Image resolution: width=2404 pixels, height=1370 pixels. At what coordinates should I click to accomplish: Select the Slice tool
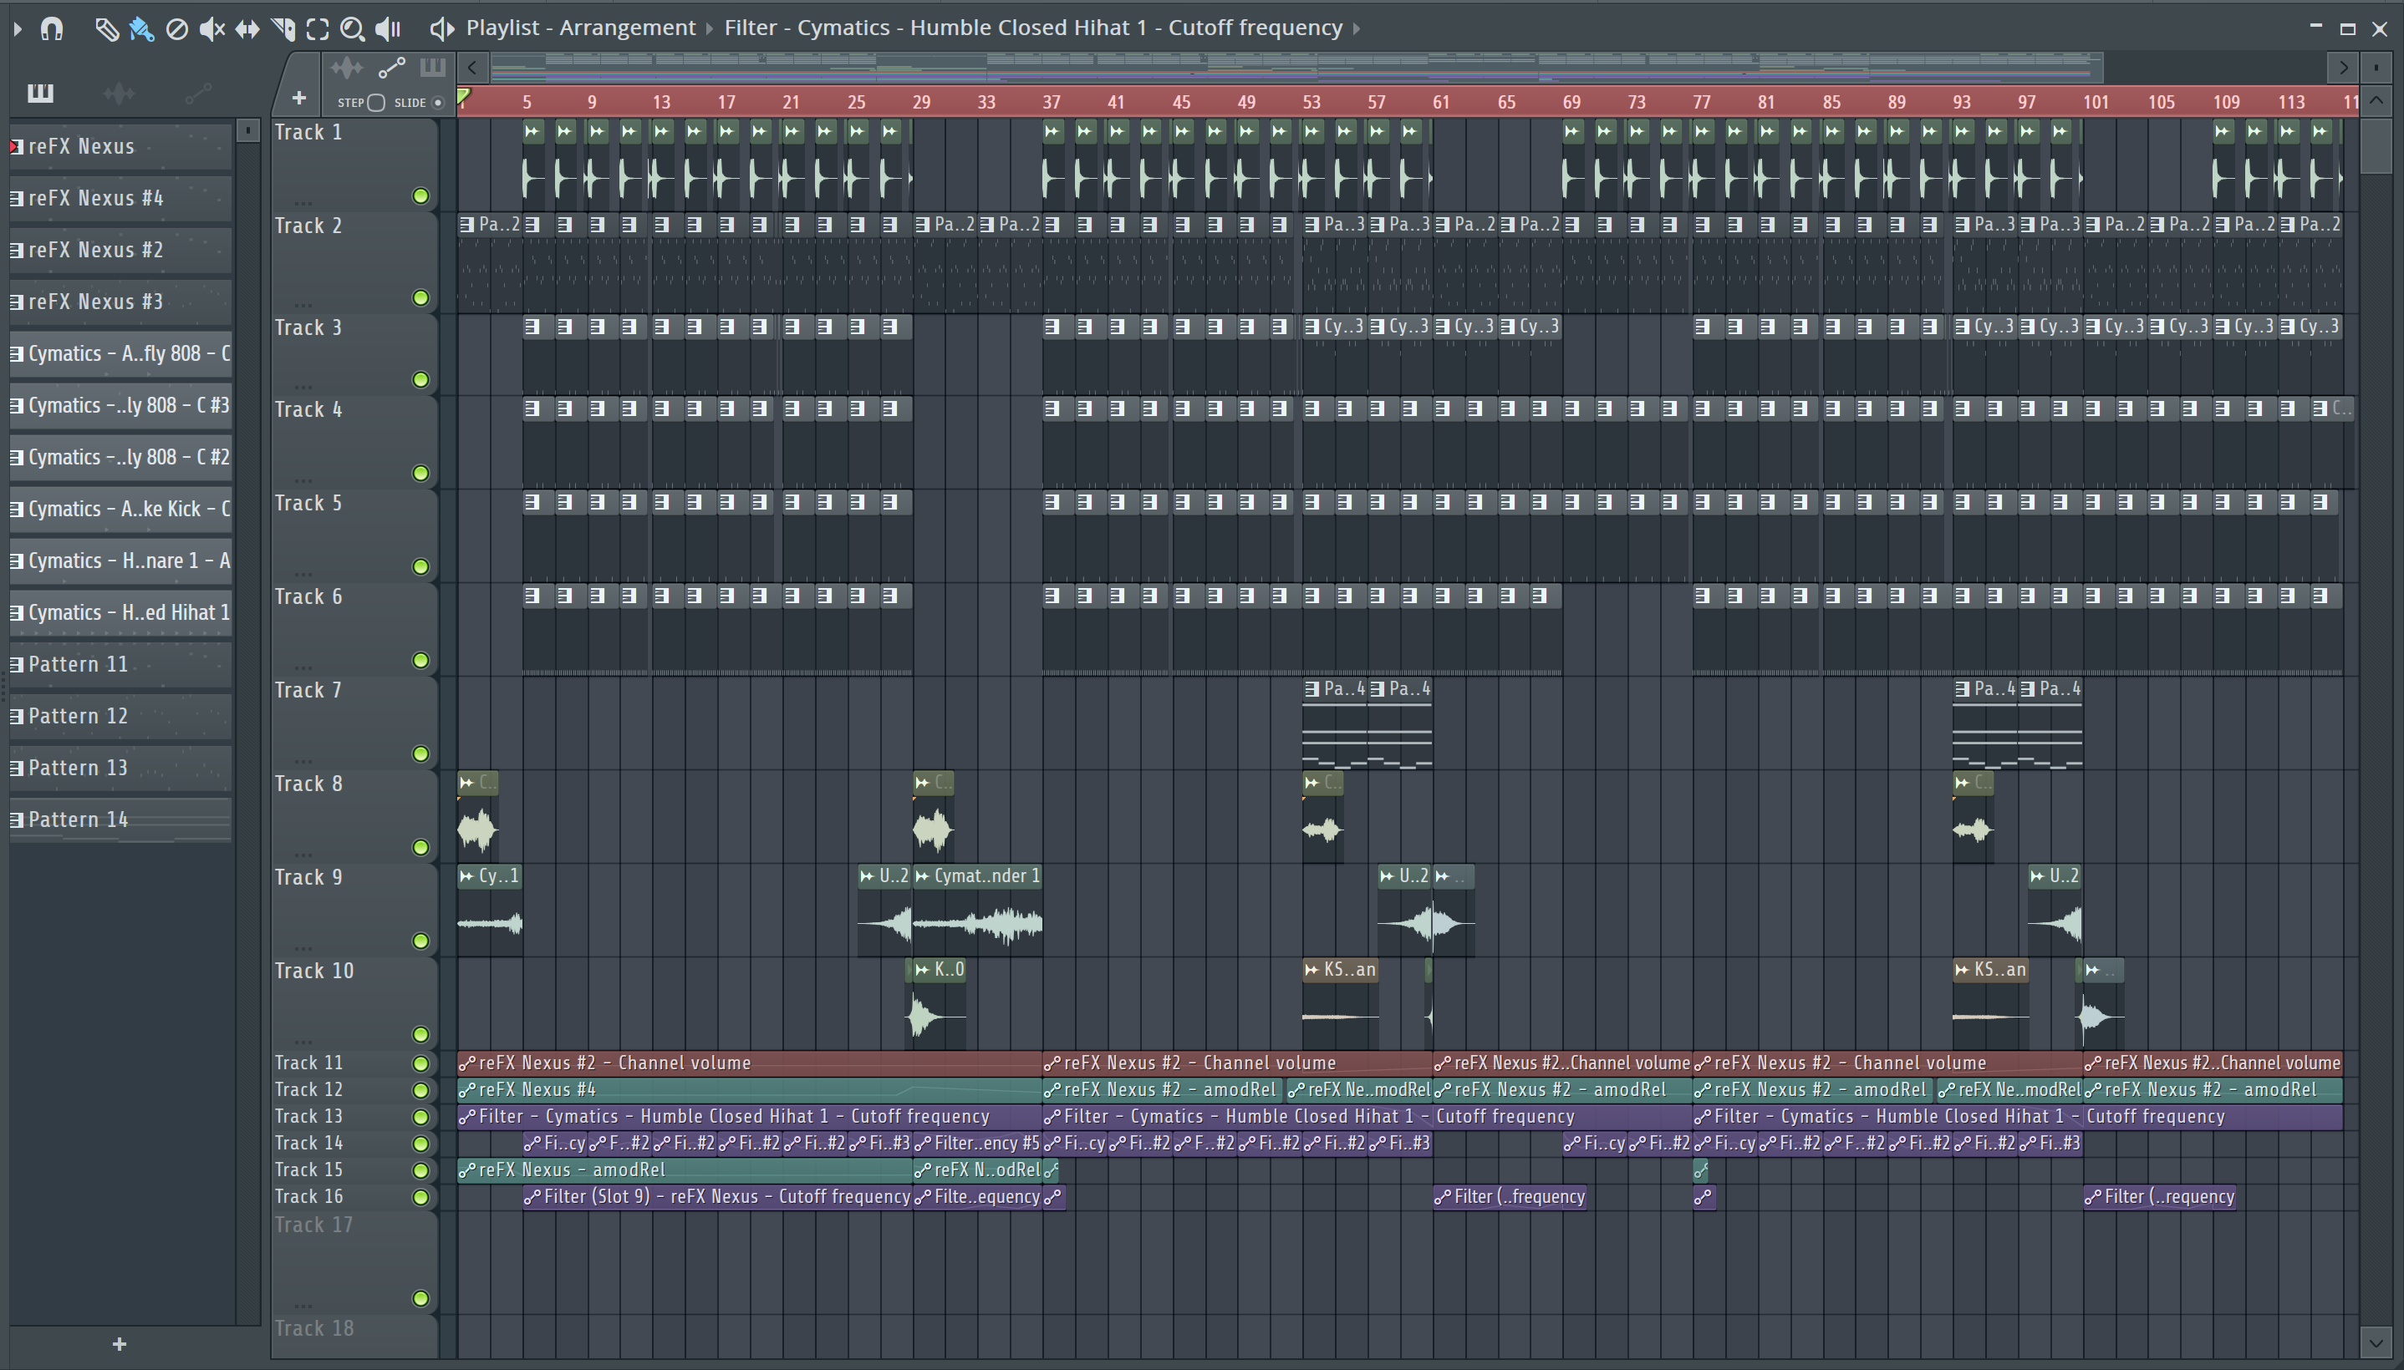click(283, 29)
